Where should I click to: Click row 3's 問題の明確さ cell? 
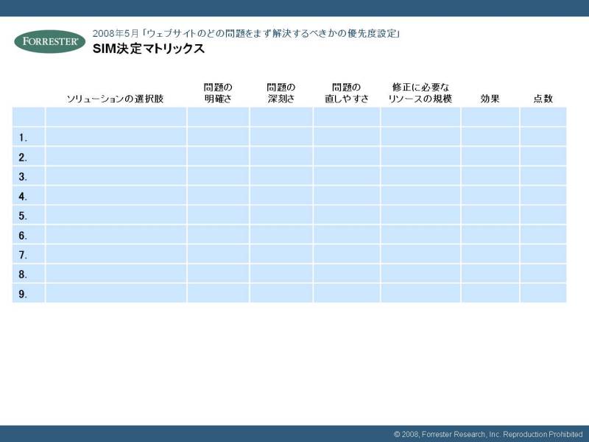[x=218, y=176]
